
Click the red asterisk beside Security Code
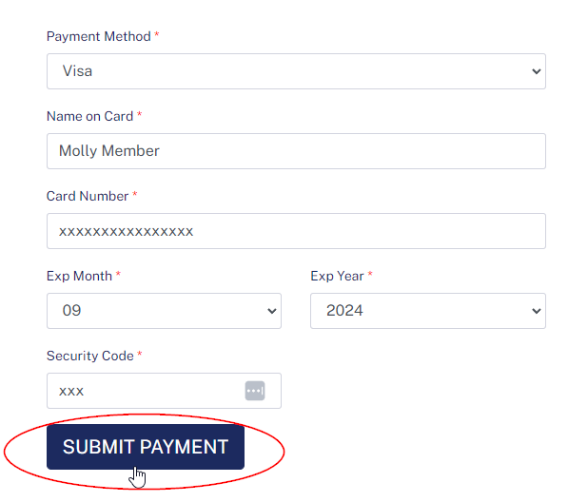pyautogui.click(x=140, y=356)
